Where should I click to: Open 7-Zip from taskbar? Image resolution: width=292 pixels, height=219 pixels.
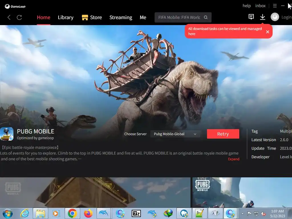tap(136, 213)
